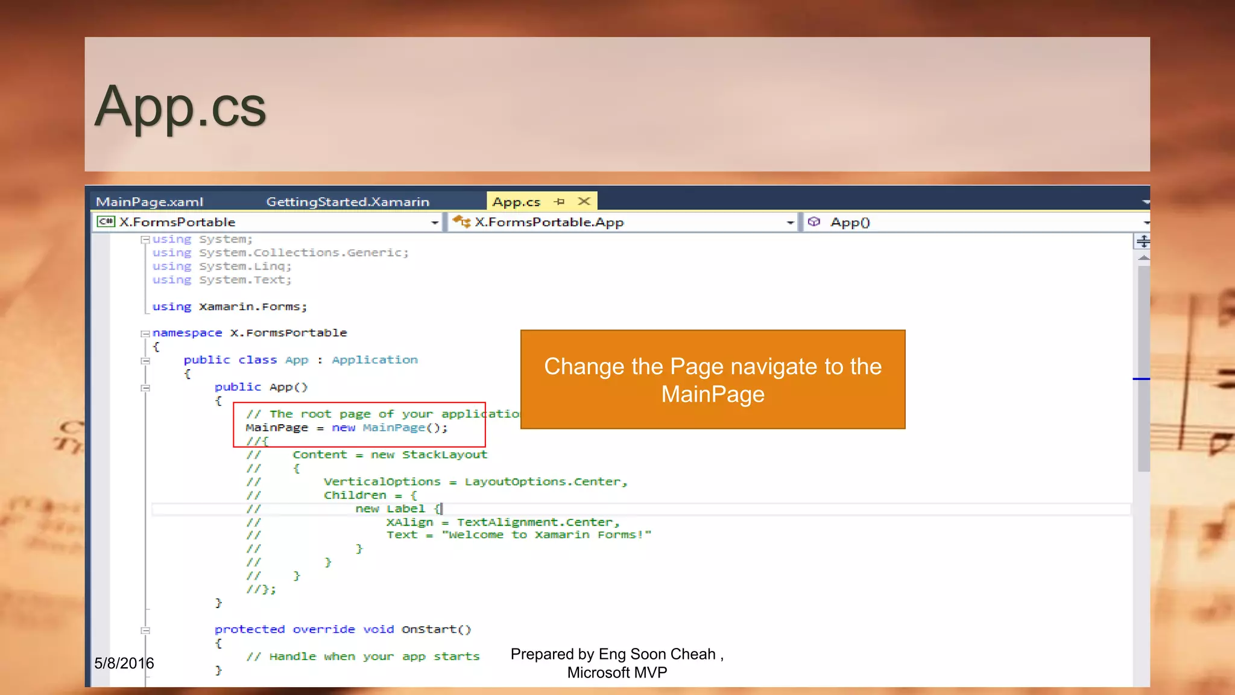Click the 'Content = new StackLayout' line
The height and width of the screenshot is (695, 1235).
[x=390, y=455]
